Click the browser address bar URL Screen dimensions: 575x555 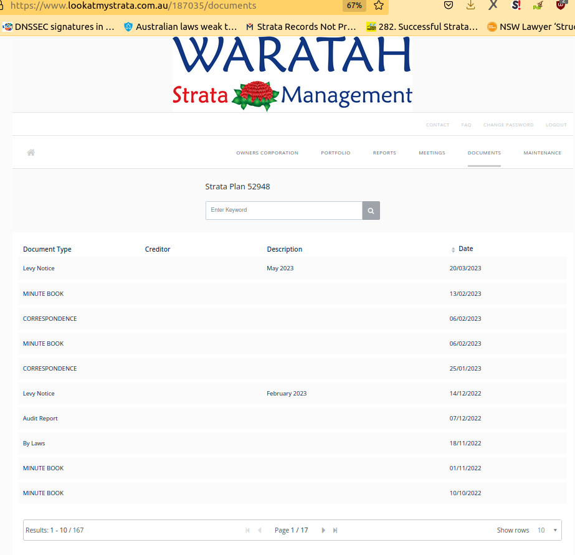pyautogui.click(x=133, y=6)
